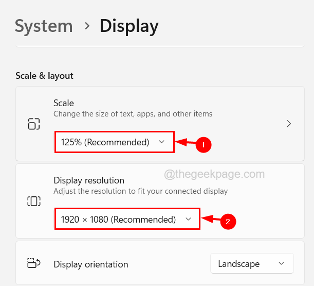This screenshot has height=286, width=314.
Task: Click the red circle marked 2
Action: (228, 222)
